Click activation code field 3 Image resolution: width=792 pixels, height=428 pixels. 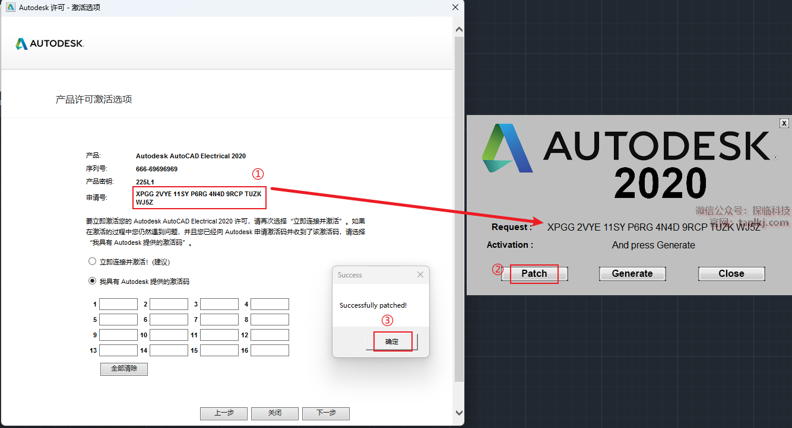click(219, 304)
